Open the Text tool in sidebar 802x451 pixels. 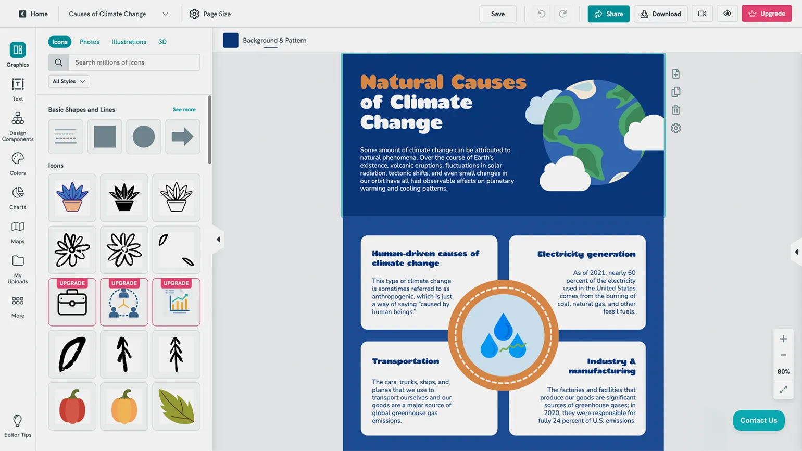pos(18,89)
